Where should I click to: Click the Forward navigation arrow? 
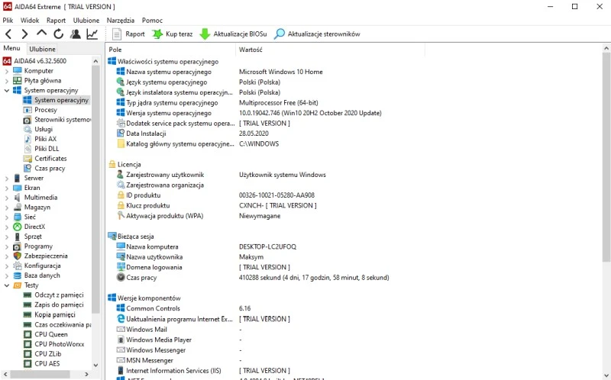[24, 34]
